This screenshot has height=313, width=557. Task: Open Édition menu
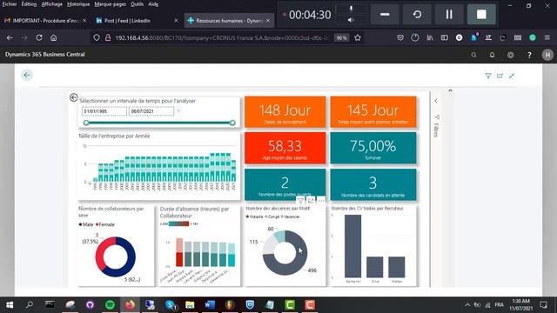point(29,4)
